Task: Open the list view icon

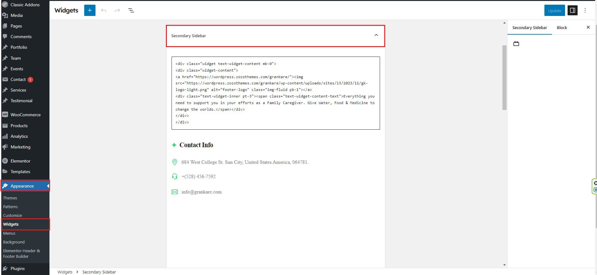Action: click(131, 10)
